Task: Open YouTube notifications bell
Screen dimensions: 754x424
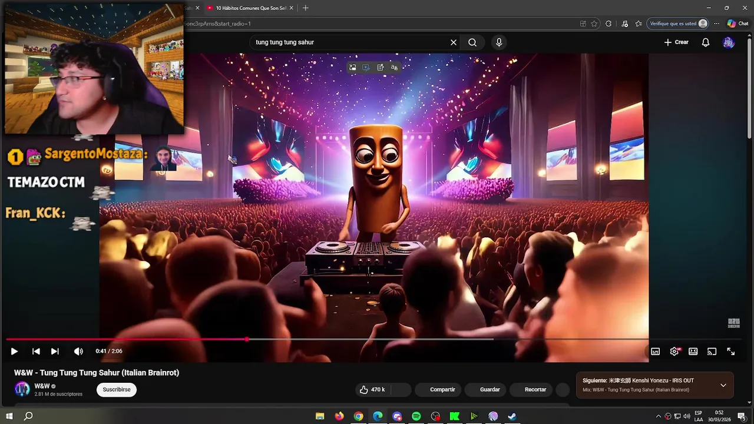Action: coord(706,42)
